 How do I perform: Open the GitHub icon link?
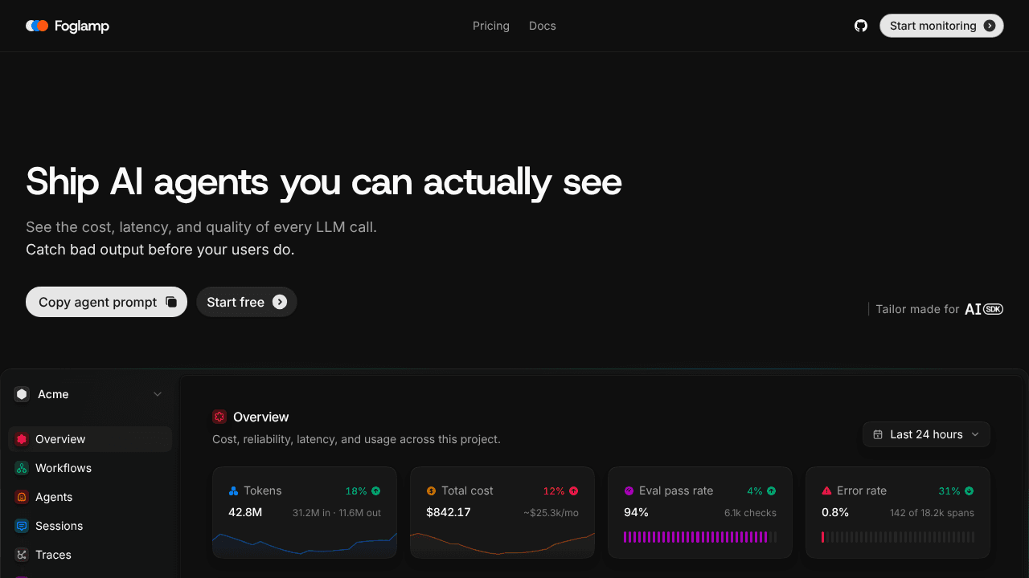(861, 26)
